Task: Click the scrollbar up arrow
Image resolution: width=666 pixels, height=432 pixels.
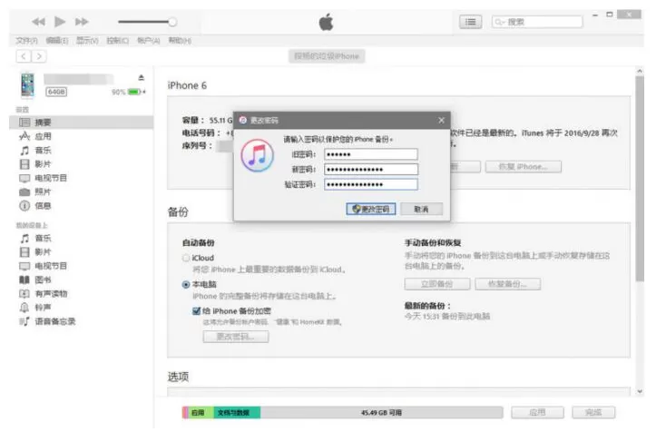Action: 640,71
